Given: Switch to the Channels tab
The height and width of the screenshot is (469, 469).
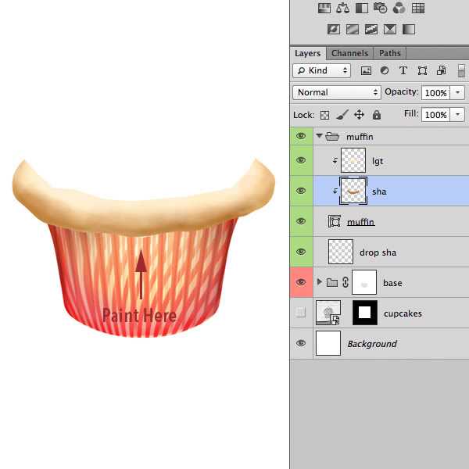Looking at the screenshot, I should 349,53.
